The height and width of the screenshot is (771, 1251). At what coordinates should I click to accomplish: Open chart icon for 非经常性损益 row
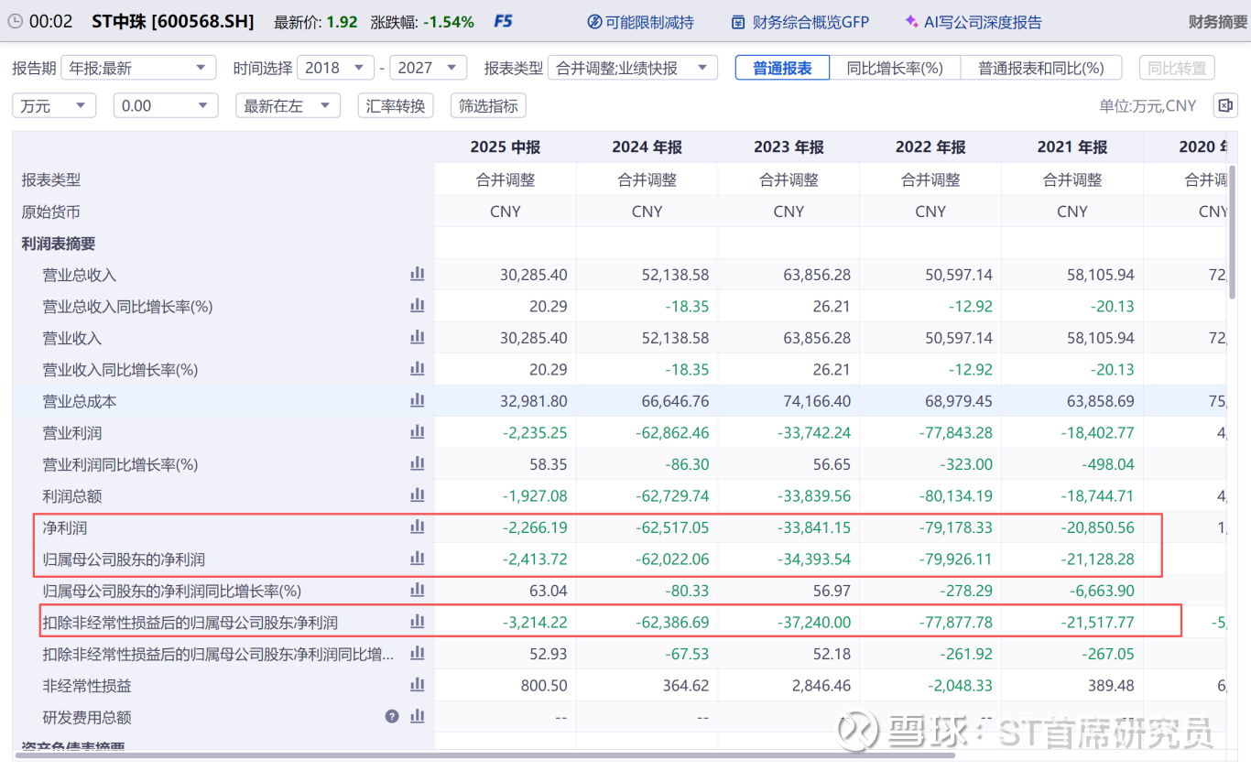coord(418,684)
